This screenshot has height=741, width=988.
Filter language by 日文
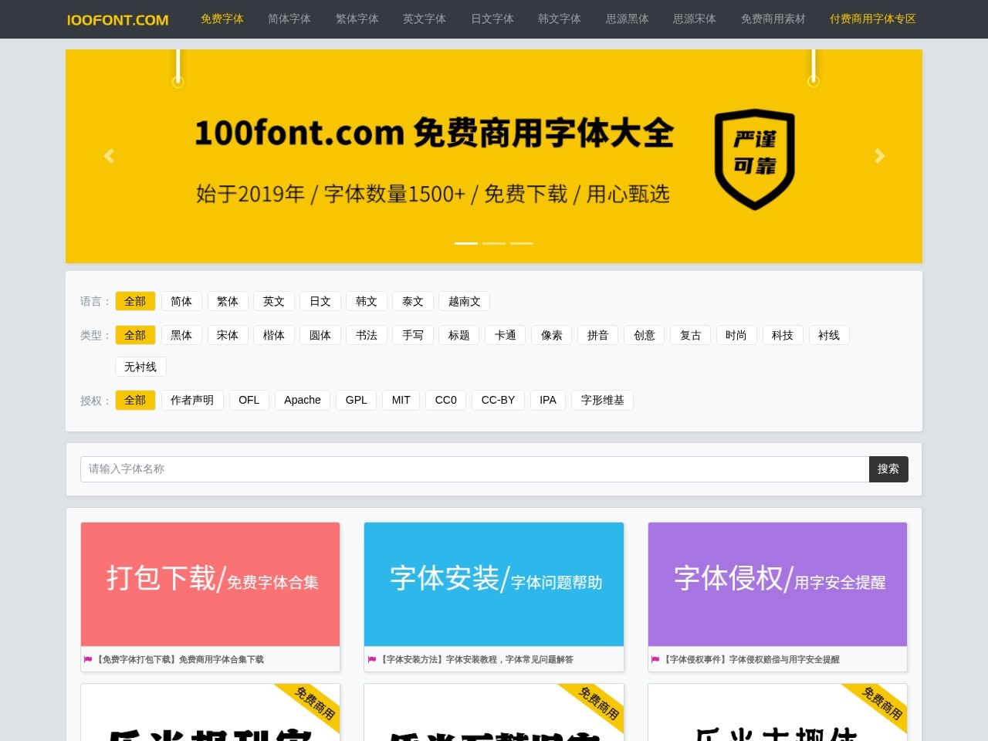click(320, 301)
